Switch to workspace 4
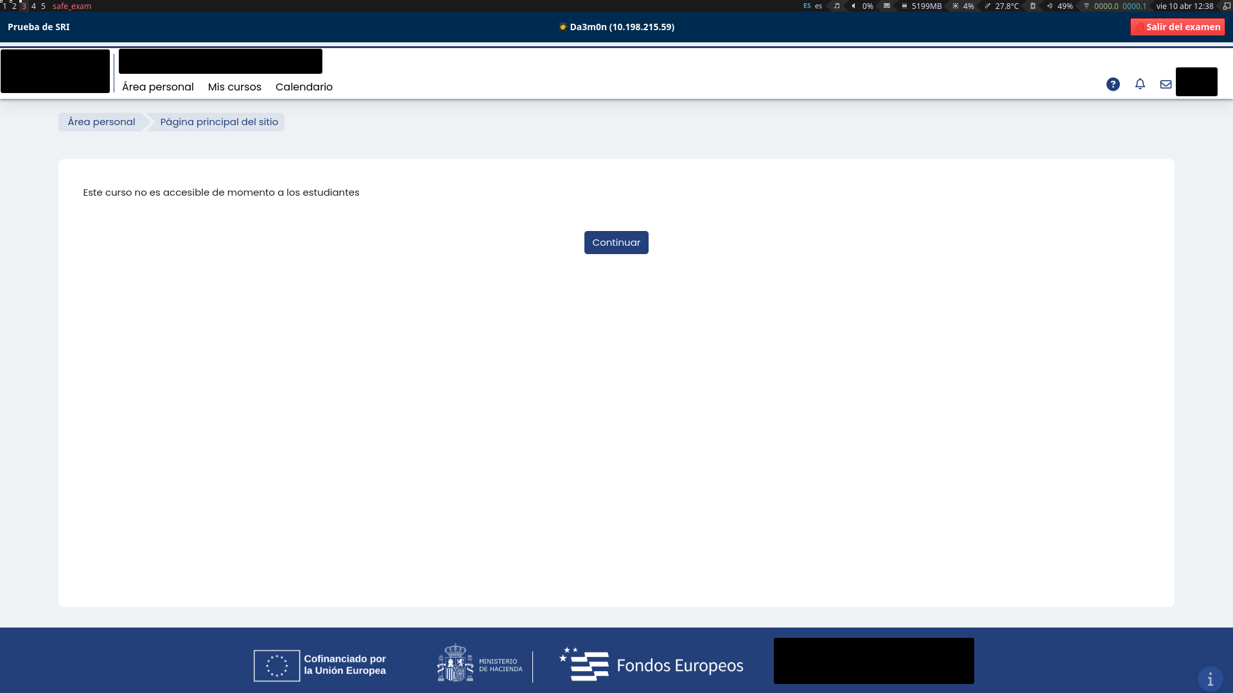Viewport: 1233px width, 693px height. (33, 6)
